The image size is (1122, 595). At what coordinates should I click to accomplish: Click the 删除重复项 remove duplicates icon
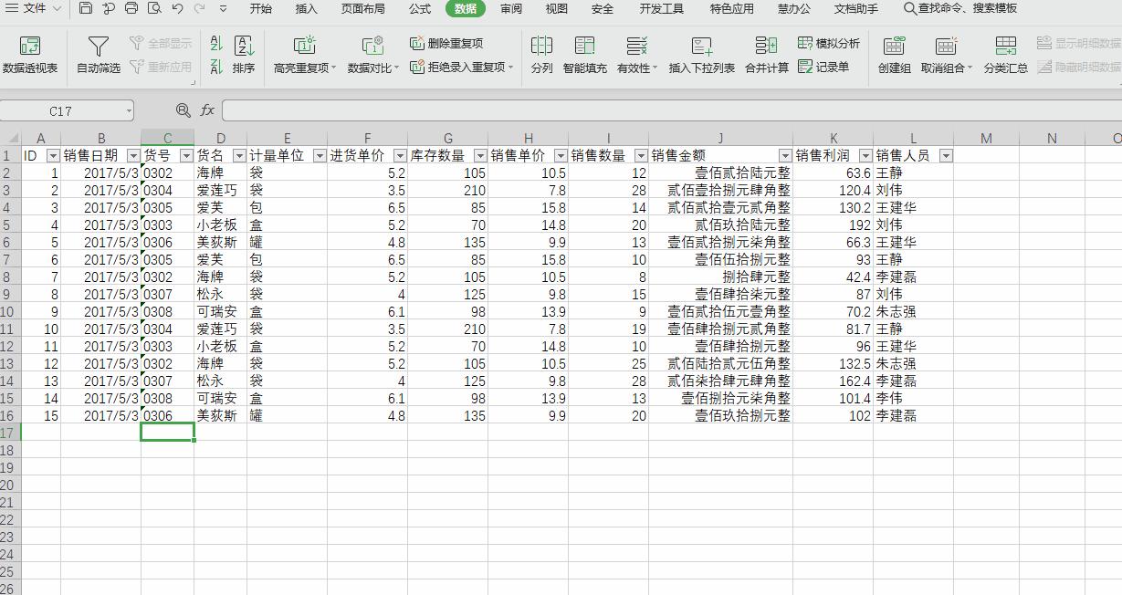[446, 42]
